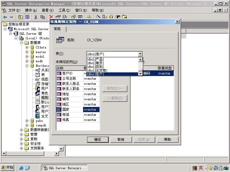The height and width of the screenshot is (172, 230).
Task: Select the 角色 node in tree
Action: [x=45, y=93]
